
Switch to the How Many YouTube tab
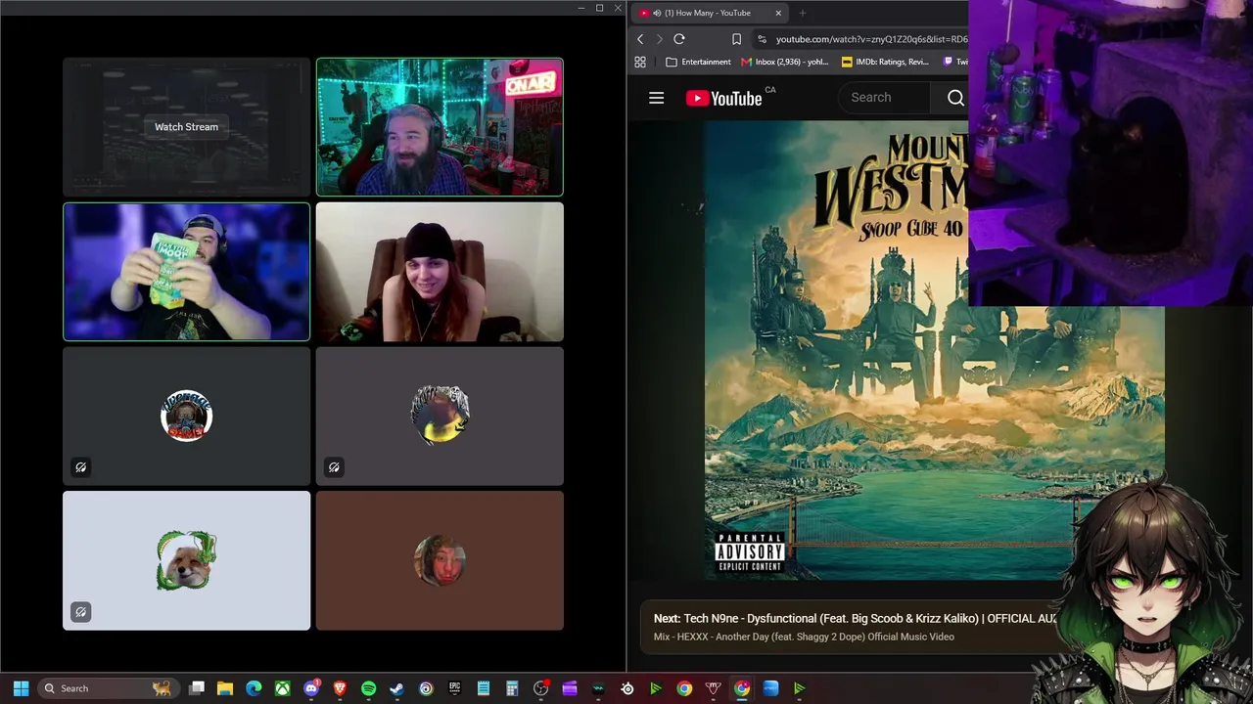(709, 13)
